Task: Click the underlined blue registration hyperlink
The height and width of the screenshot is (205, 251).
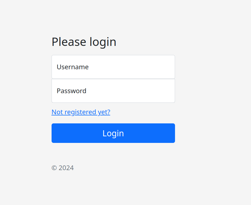Action: [x=81, y=112]
